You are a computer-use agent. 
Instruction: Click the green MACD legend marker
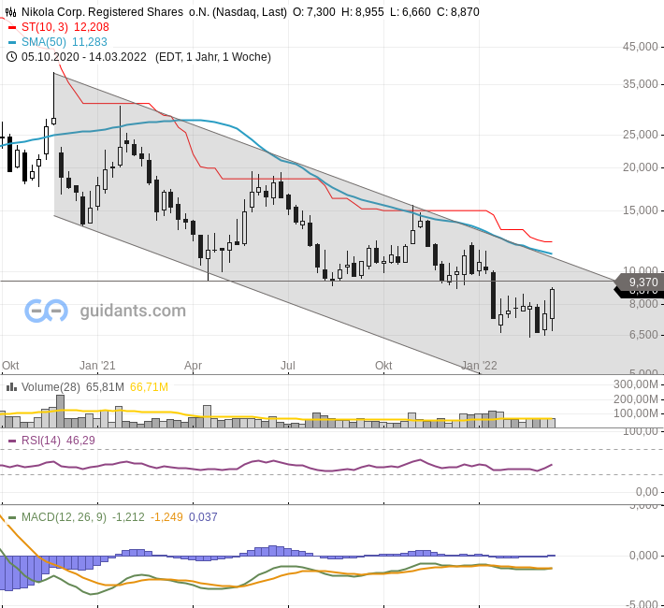pyautogui.click(x=12, y=517)
